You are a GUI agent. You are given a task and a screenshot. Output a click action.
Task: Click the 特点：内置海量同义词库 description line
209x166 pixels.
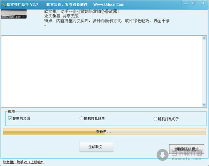(107, 21)
